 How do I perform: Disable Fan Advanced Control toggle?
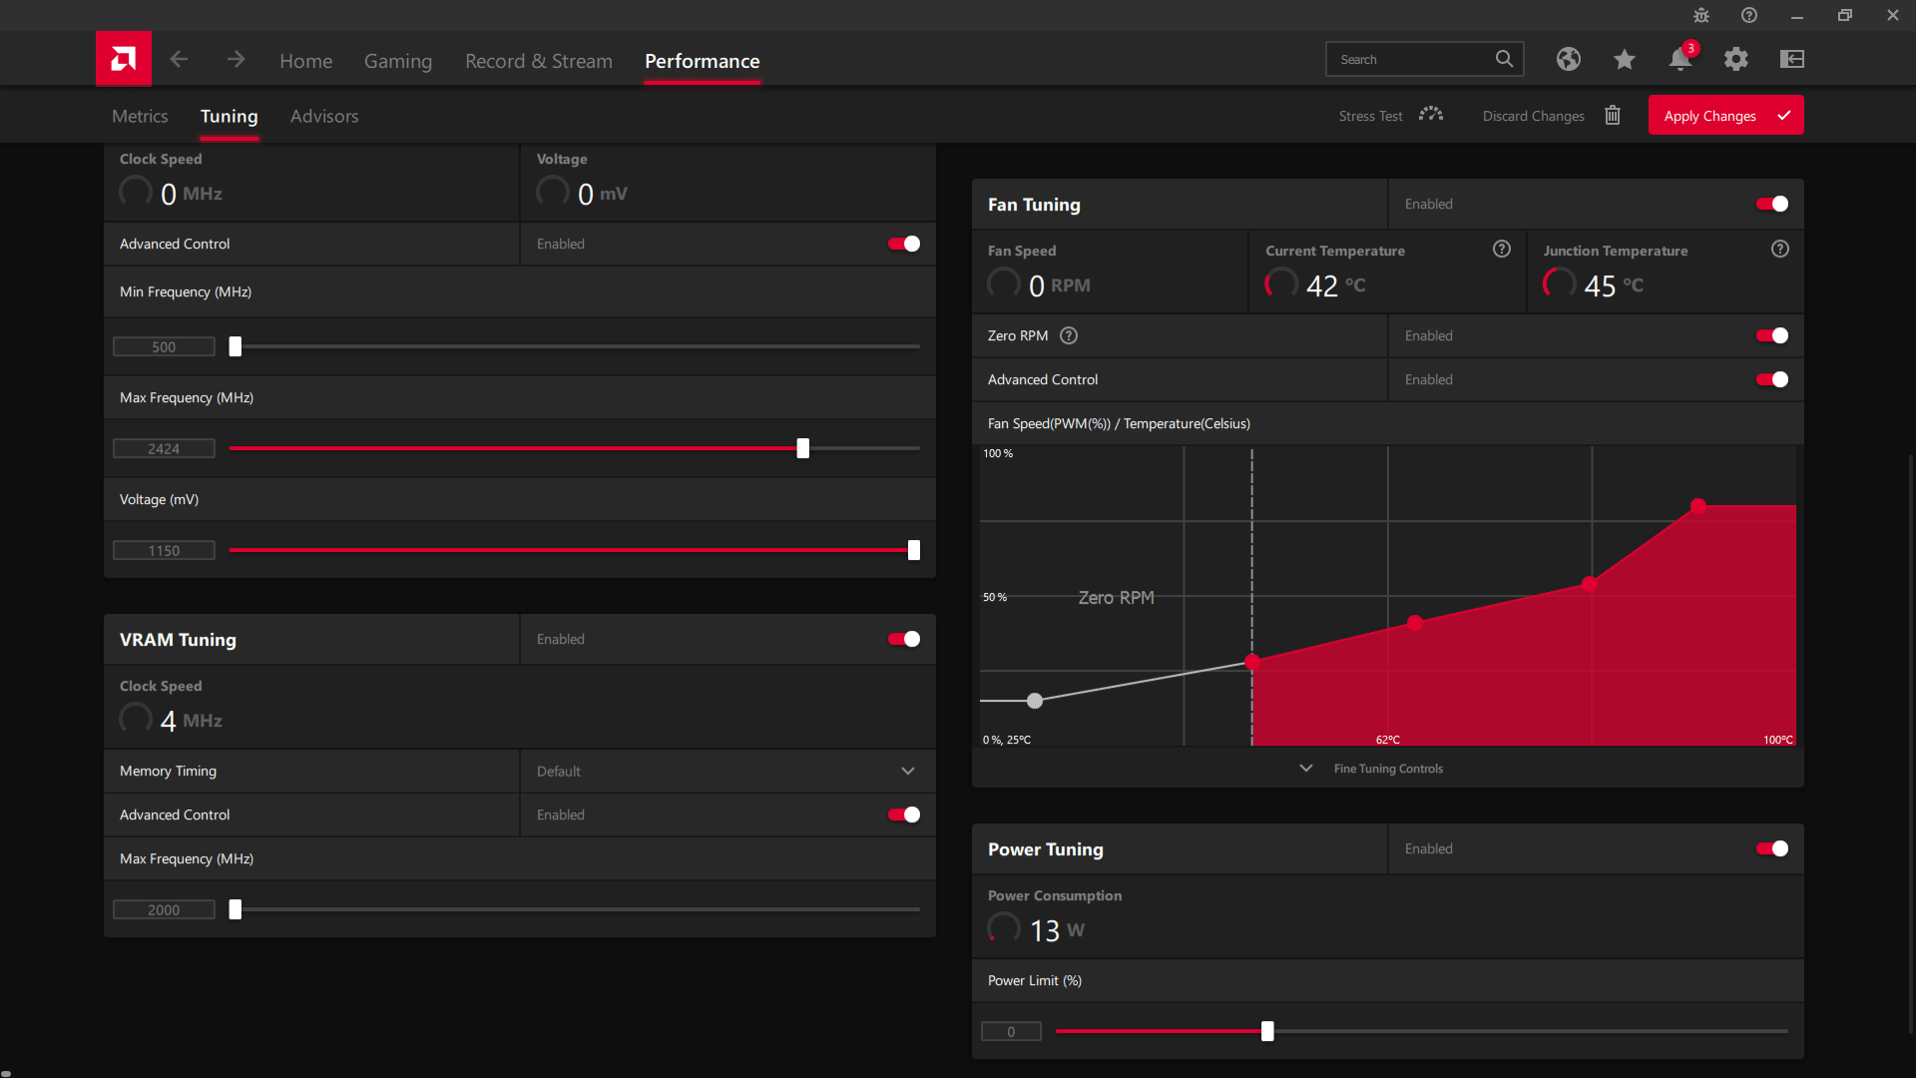1772,379
